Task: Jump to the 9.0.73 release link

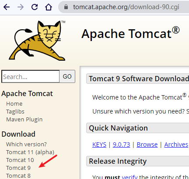Action: (x=121, y=145)
